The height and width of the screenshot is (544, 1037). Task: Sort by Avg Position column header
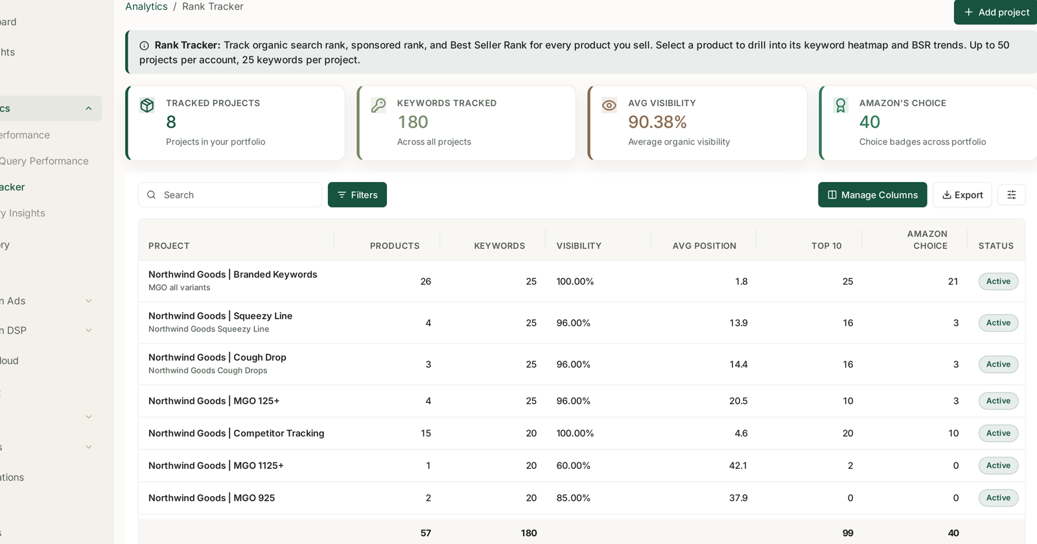point(705,246)
